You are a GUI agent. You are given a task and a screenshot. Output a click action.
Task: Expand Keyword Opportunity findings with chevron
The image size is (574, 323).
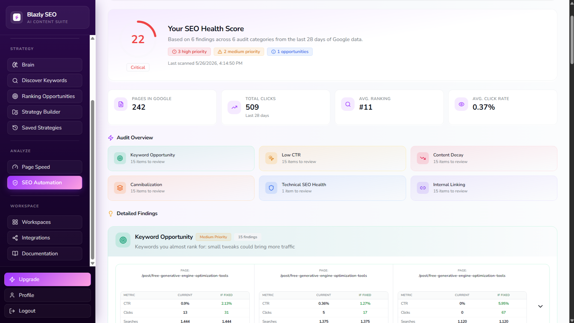[540, 306]
